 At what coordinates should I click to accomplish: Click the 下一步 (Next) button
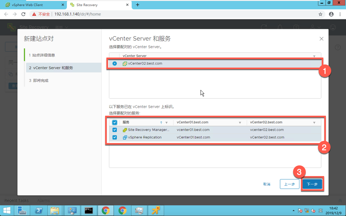pyautogui.click(x=312, y=184)
